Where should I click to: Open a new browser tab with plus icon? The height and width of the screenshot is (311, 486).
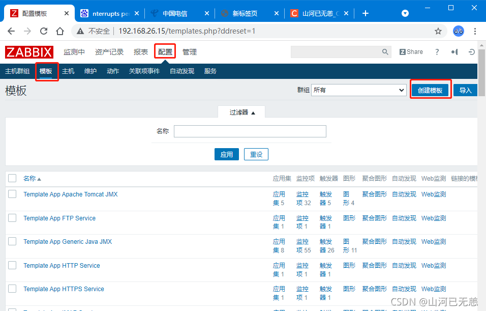[366, 13]
